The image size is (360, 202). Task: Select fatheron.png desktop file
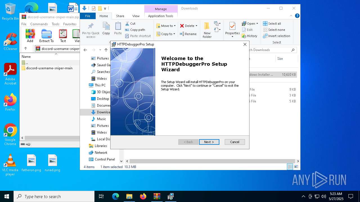(x=31, y=163)
